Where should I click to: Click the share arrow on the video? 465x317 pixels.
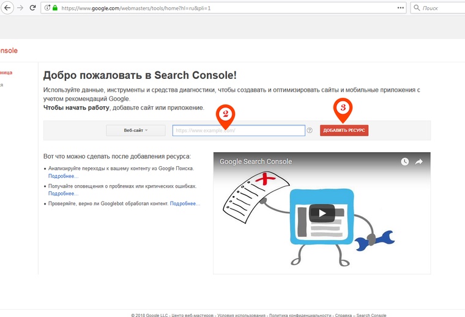coord(419,162)
